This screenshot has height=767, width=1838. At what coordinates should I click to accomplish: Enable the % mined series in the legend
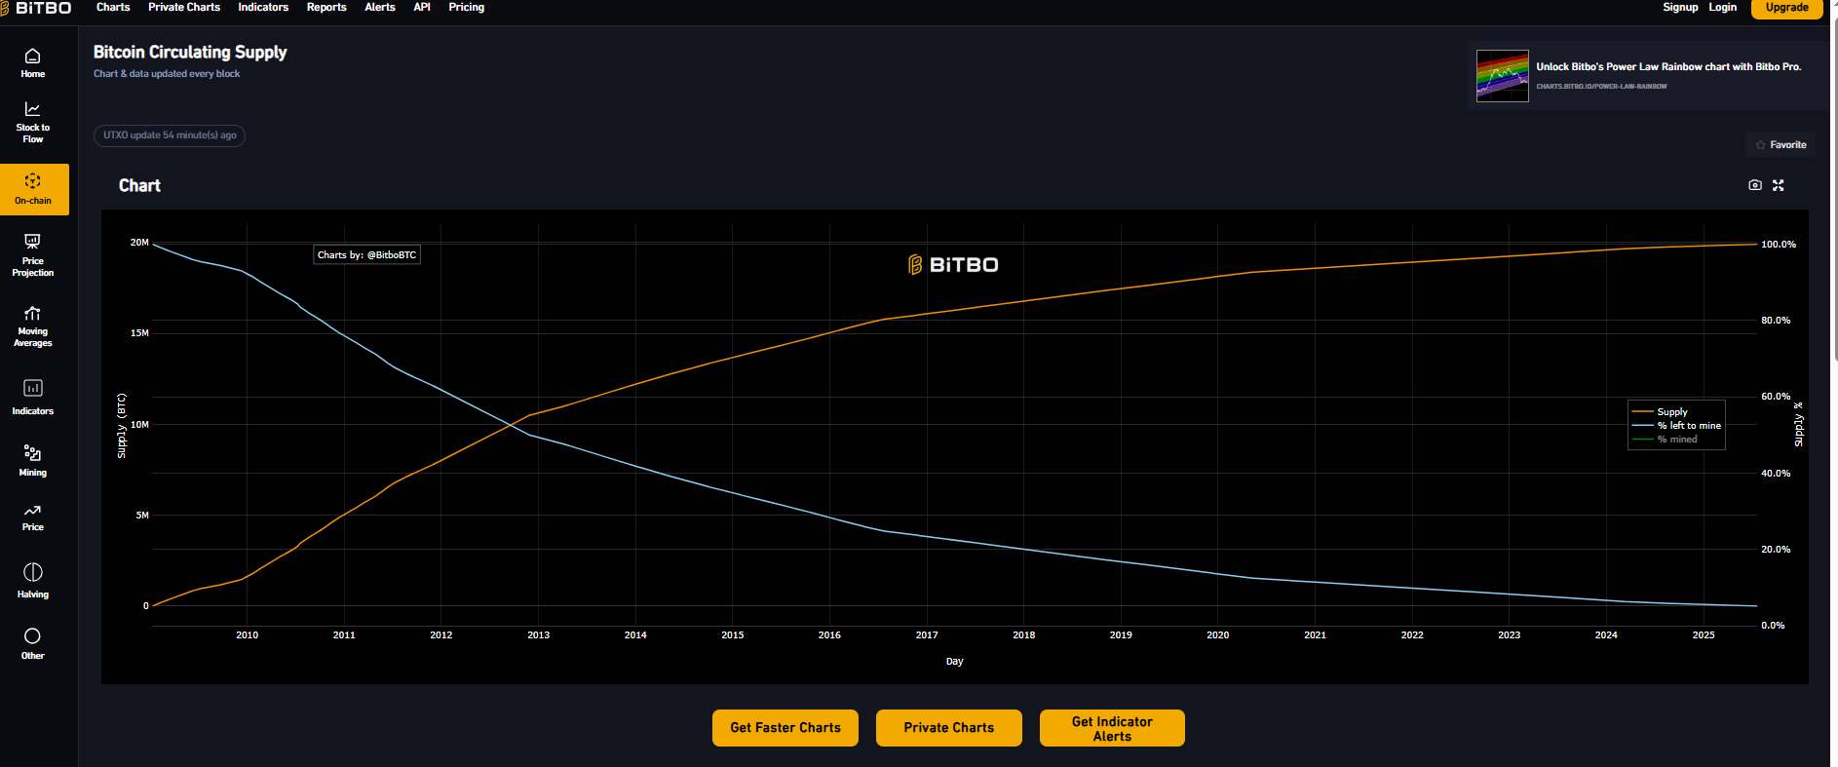coord(1676,440)
